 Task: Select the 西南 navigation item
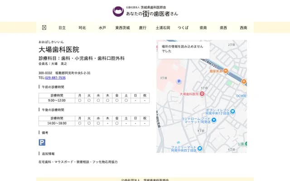coord(243,28)
